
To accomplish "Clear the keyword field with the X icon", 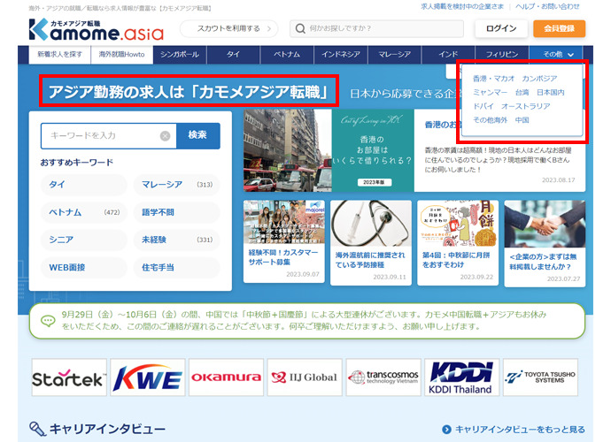I will click(166, 136).
